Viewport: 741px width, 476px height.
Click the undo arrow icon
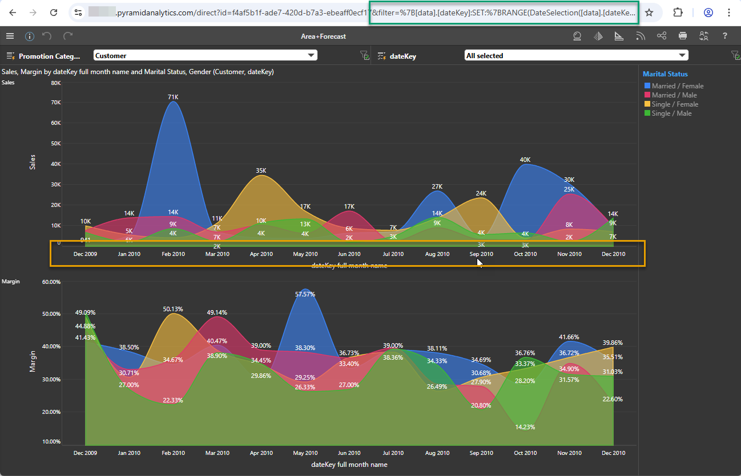pos(47,36)
